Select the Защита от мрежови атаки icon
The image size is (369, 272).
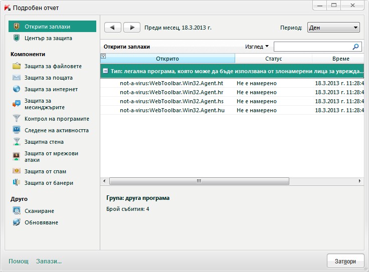click(x=17, y=156)
